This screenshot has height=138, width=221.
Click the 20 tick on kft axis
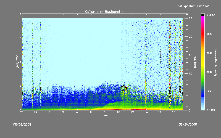coord(190,37)
